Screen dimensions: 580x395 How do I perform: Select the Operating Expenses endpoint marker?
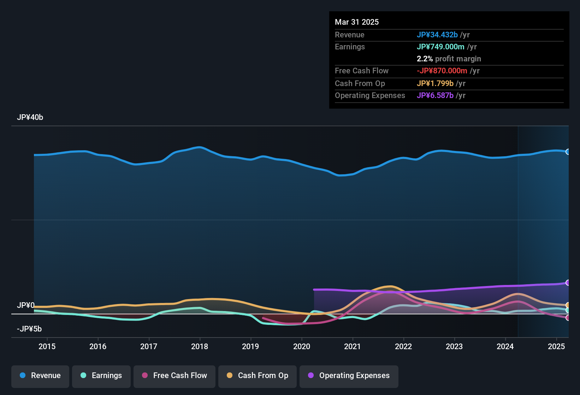pos(568,282)
